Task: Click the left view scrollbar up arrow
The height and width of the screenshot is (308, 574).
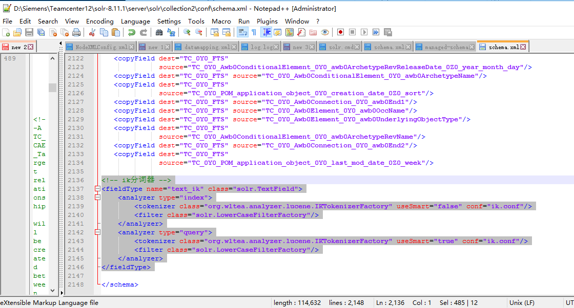Action: pyautogui.click(x=52, y=58)
